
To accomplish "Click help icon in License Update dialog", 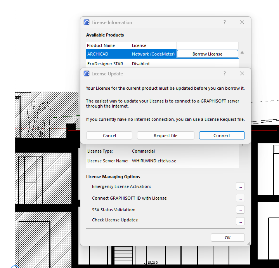I will point(225,73).
